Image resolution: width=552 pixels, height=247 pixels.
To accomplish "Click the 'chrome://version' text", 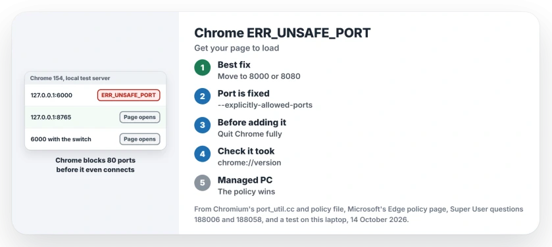I will tap(249, 163).
